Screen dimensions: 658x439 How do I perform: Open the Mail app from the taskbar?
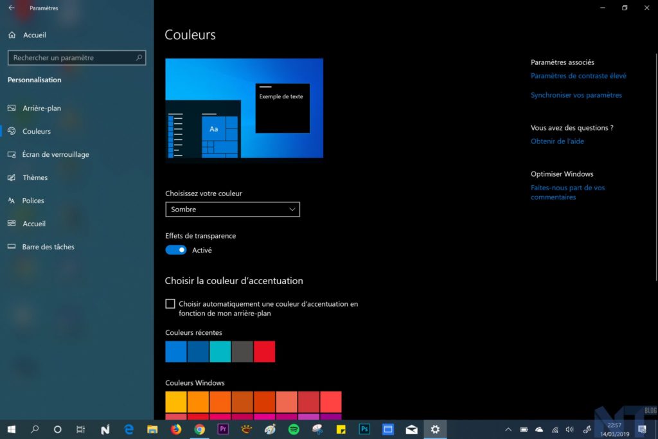point(411,429)
